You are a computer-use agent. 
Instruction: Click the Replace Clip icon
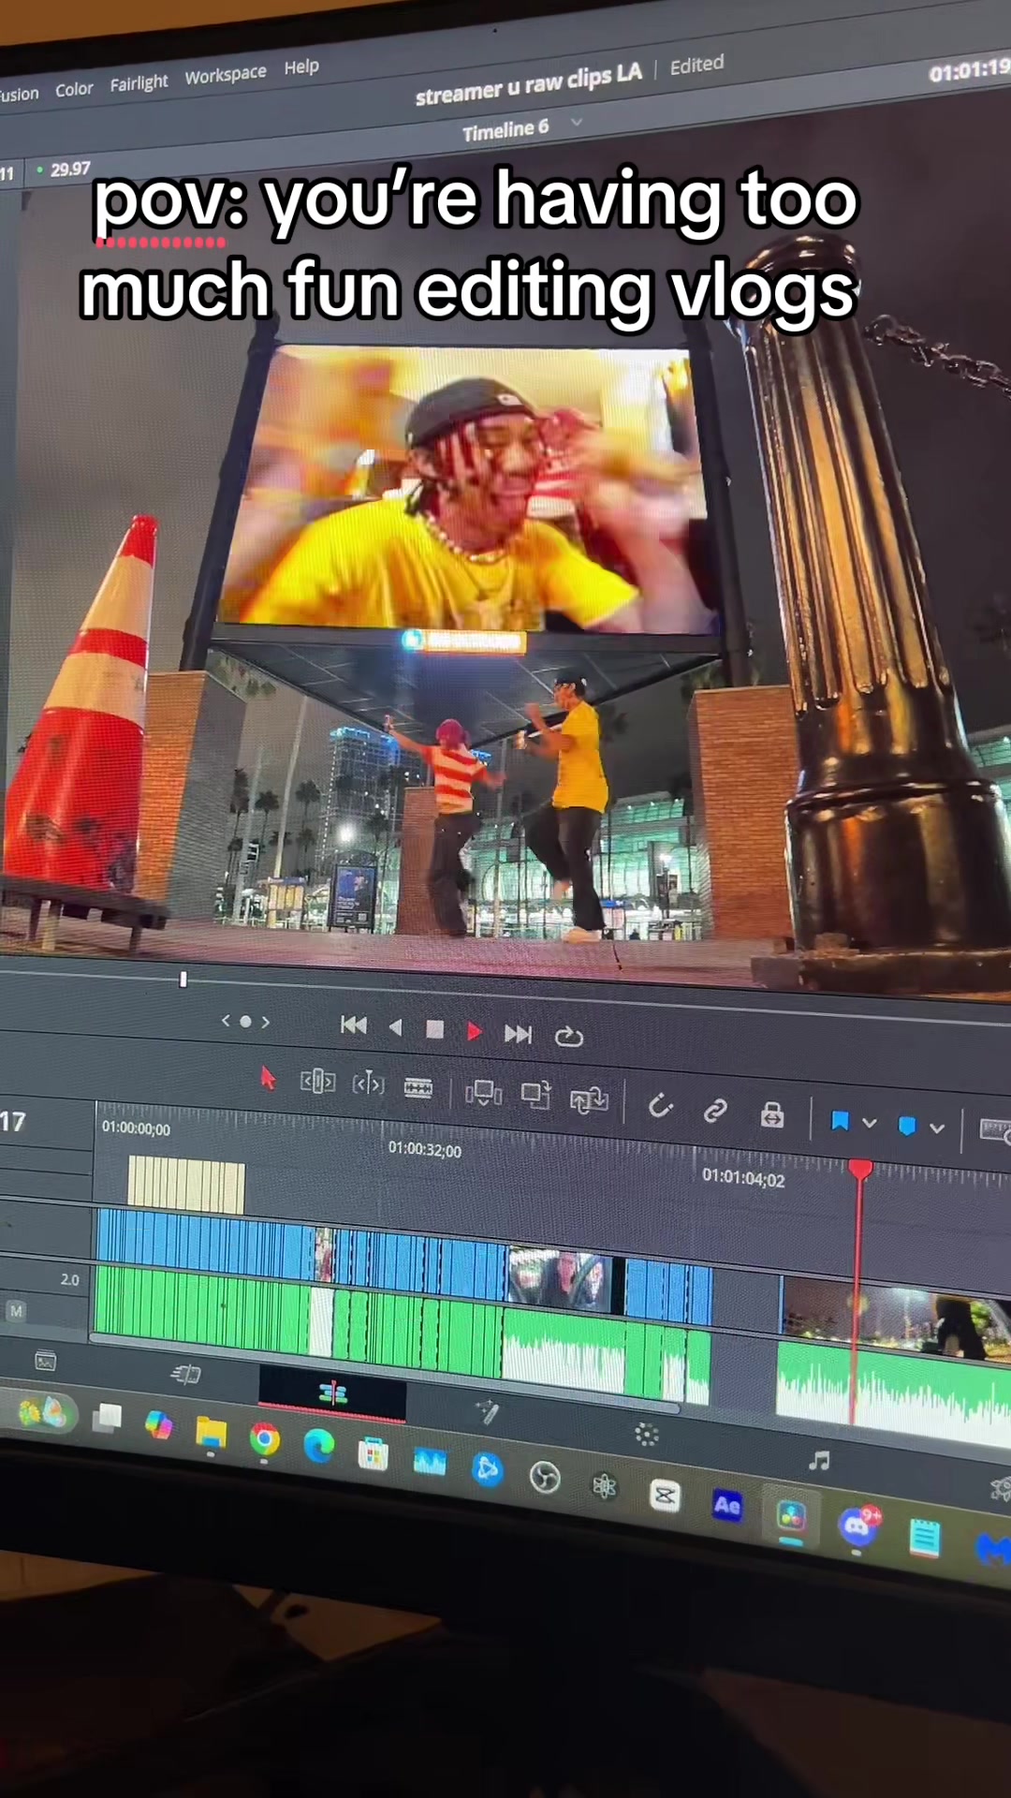coord(590,1099)
